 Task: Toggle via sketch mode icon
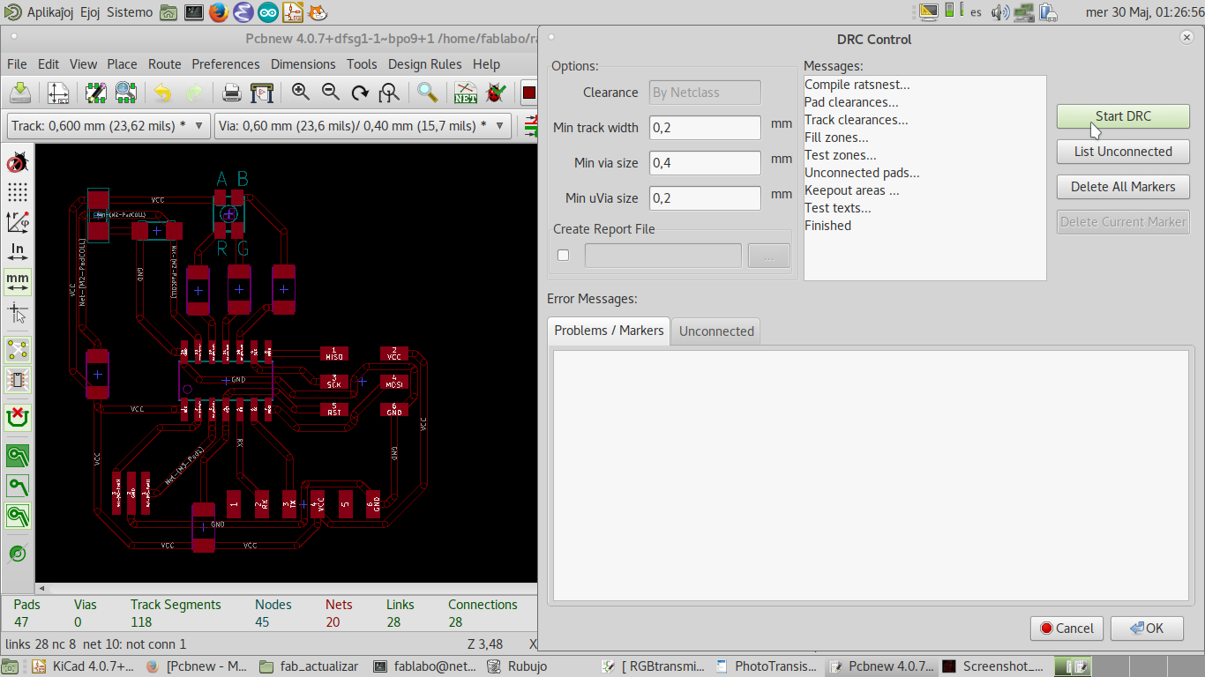click(18, 554)
